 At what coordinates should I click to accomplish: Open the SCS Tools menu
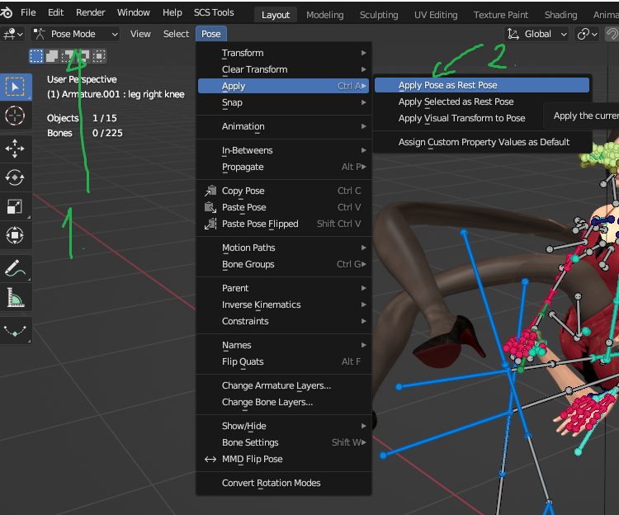pyautogui.click(x=214, y=12)
